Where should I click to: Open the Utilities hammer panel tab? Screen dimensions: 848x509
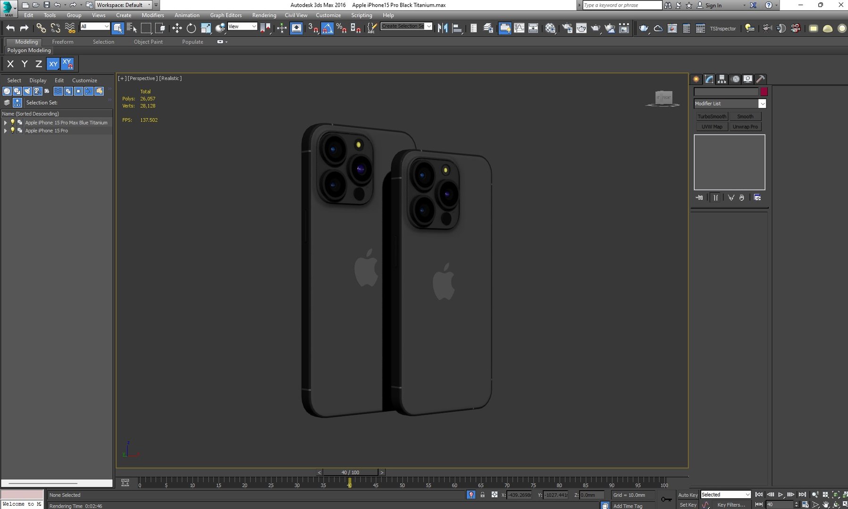(x=760, y=79)
